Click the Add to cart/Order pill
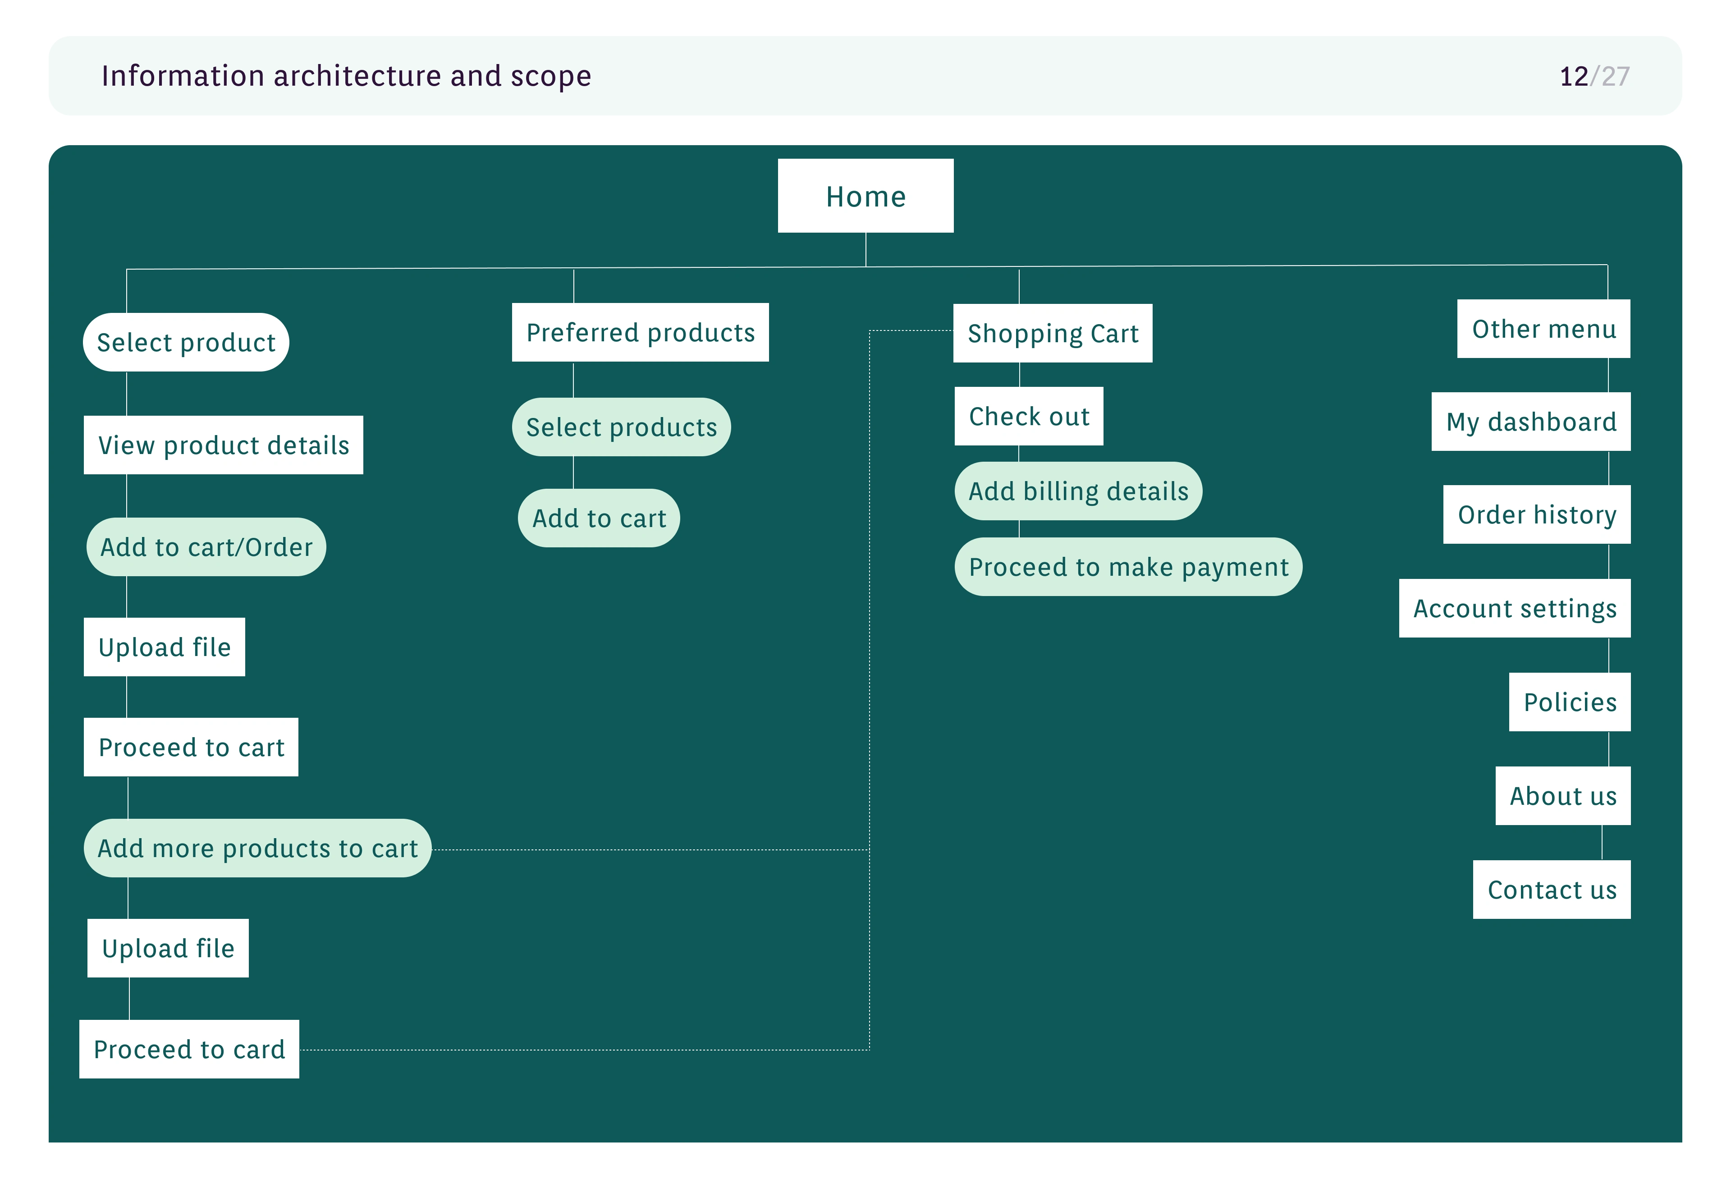 (x=206, y=547)
